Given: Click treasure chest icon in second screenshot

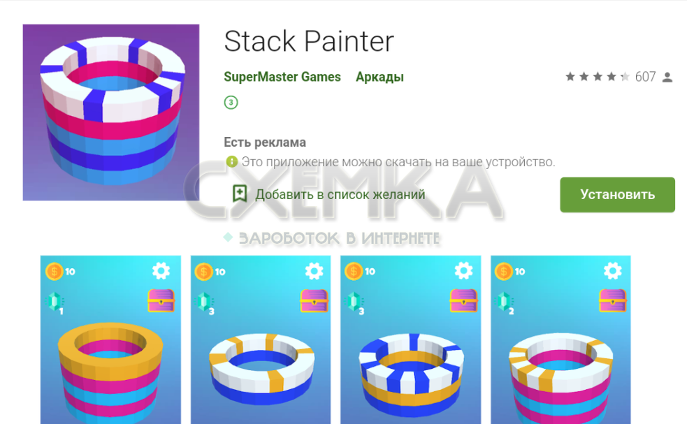Looking at the screenshot, I should [314, 300].
